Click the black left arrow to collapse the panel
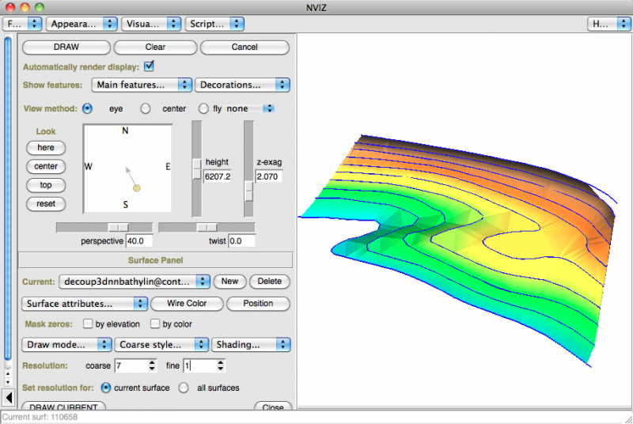This screenshot has height=424, width=633. [x=9, y=397]
